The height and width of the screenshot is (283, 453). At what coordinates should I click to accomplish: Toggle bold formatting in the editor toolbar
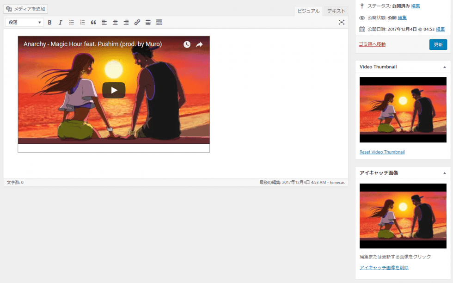coord(49,22)
